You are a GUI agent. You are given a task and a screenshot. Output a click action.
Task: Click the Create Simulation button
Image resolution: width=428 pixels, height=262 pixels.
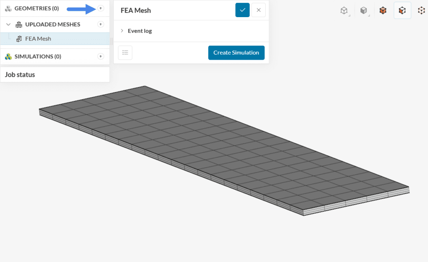click(x=236, y=53)
